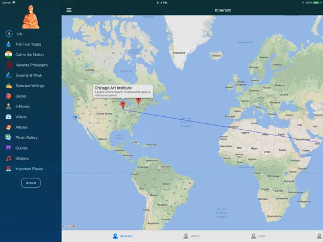Viewport: 323px width, 242px height.
Task: Click the Greenland label on map
Action: 179,53
